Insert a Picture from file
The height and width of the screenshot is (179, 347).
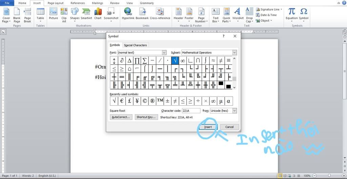tap(53, 14)
